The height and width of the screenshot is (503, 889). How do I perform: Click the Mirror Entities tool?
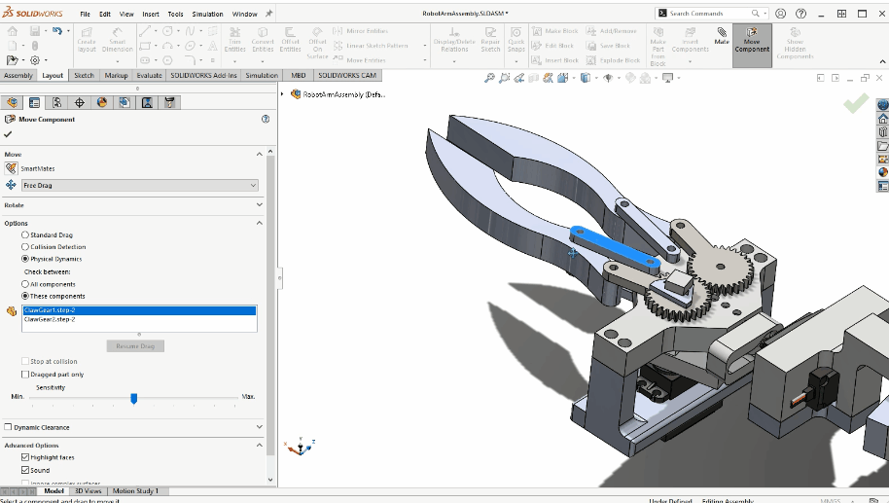point(361,31)
